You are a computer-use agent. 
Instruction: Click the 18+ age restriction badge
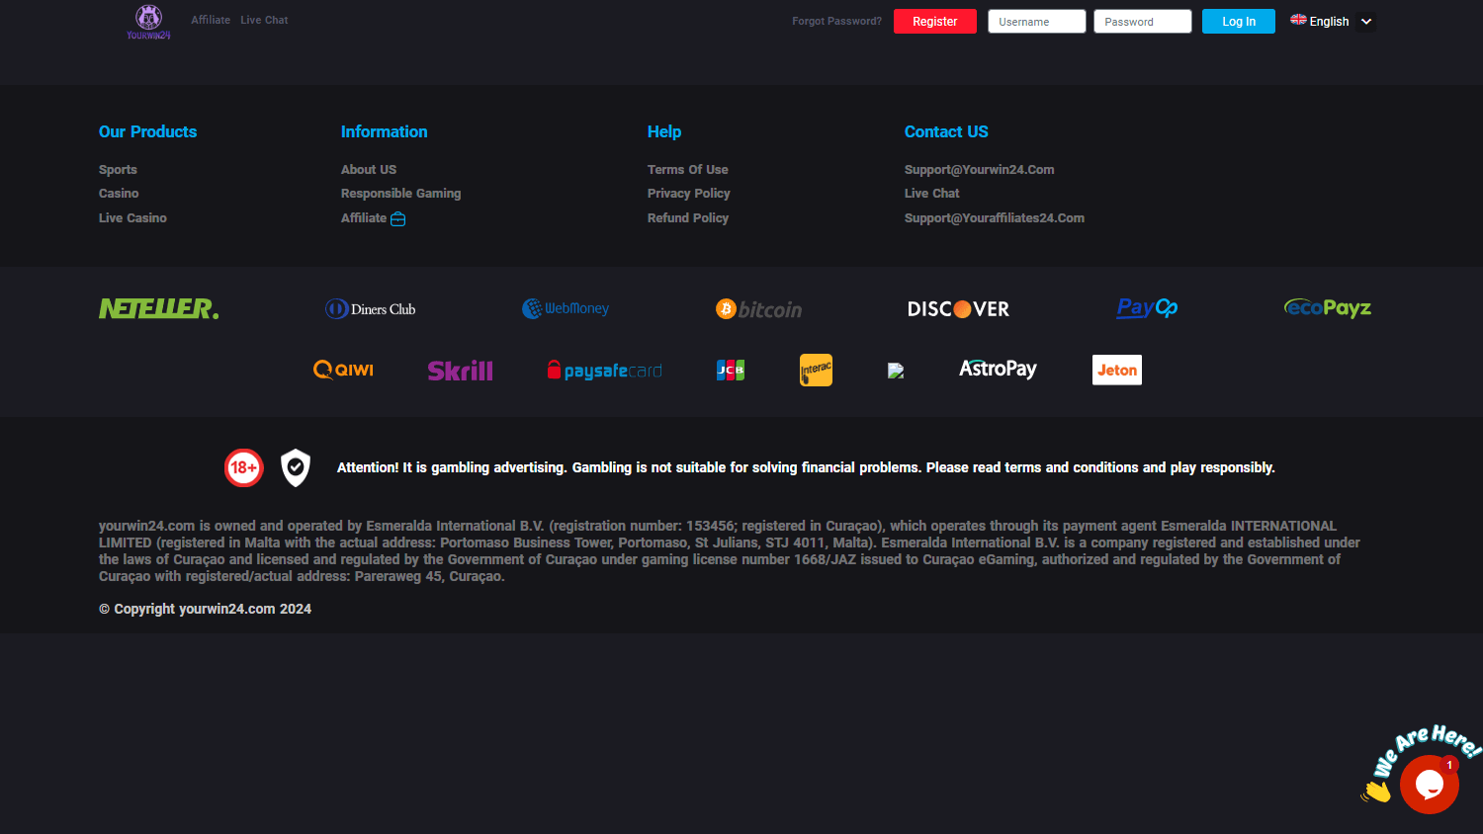244,467
